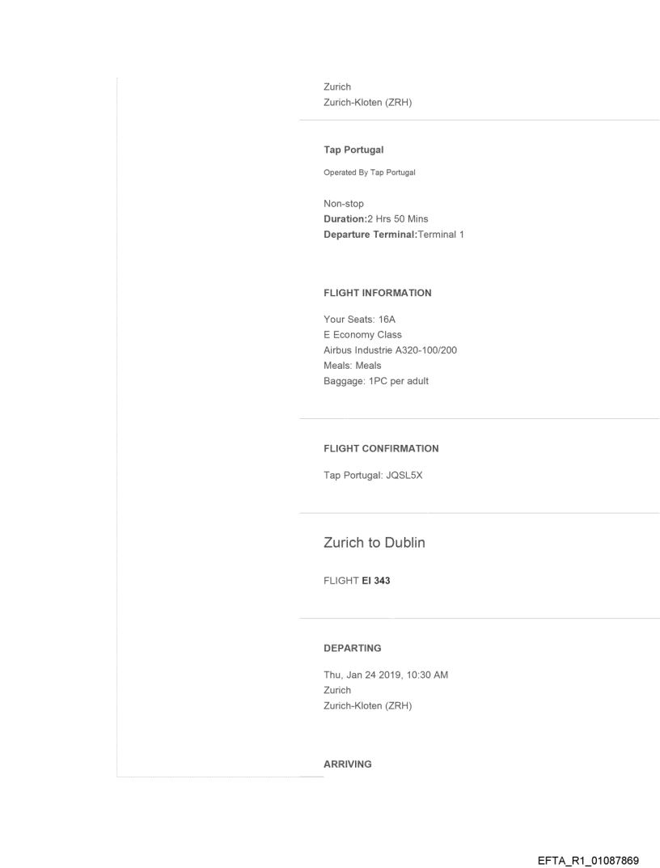The width and height of the screenshot is (660, 868).
Task: Click the Zurich to Dublin route heading
Action: (x=374, y=543)
